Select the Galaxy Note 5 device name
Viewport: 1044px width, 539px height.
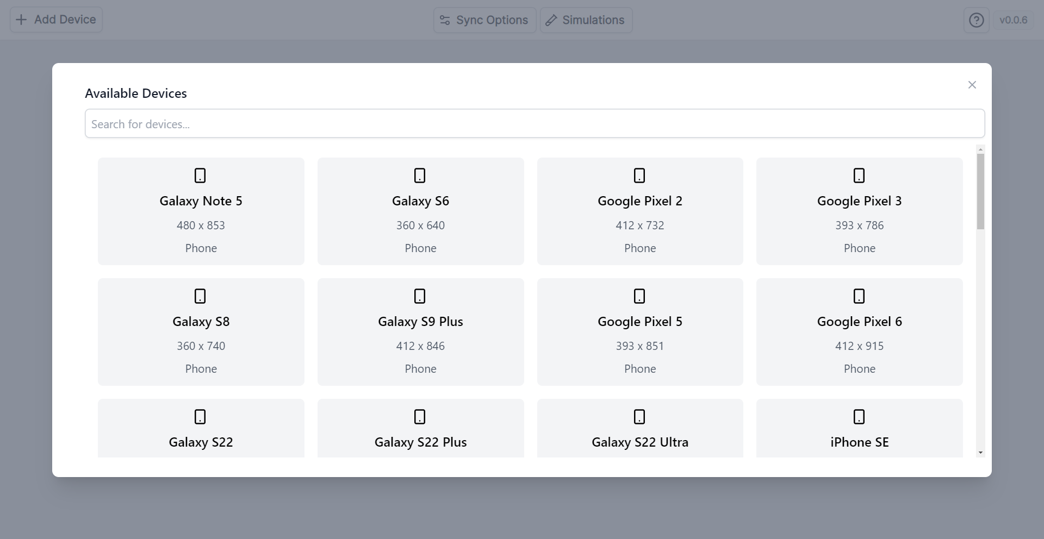pyautogui.click(x=201, y=201)
